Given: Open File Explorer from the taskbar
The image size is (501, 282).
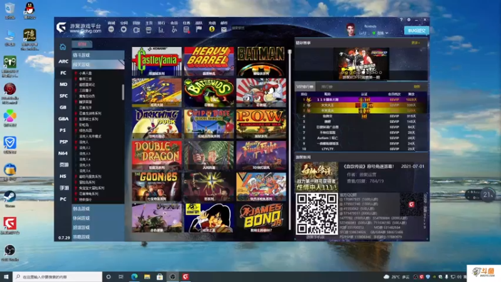Looking at the screenshot, I should (147, 277).
